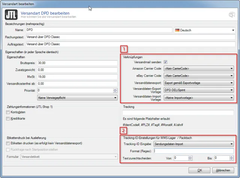
Task: Open the Tracking-ID Eingabe dropdown
Action: tap(193, 144)
